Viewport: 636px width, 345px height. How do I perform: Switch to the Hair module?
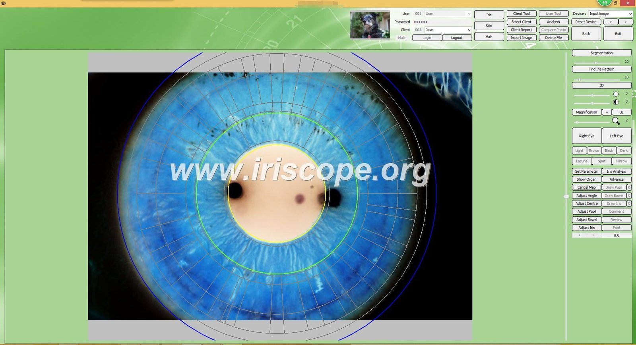489,37
